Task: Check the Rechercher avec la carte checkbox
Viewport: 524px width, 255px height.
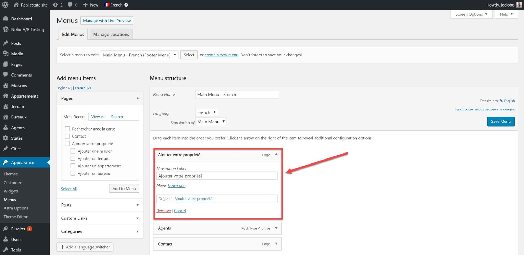Action: [67, 129]
